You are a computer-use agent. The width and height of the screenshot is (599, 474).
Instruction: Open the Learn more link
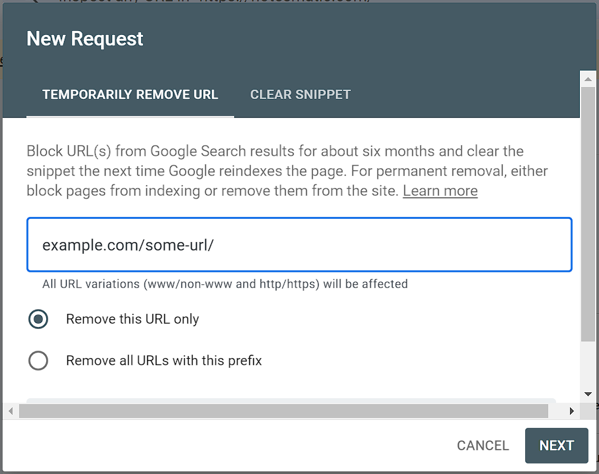tap(439, 191)
